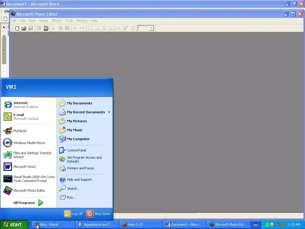
Task: Open Help and Support
Action: pos(85,180)
